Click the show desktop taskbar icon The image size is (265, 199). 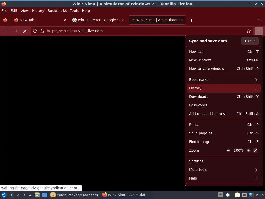pos(45,195)
